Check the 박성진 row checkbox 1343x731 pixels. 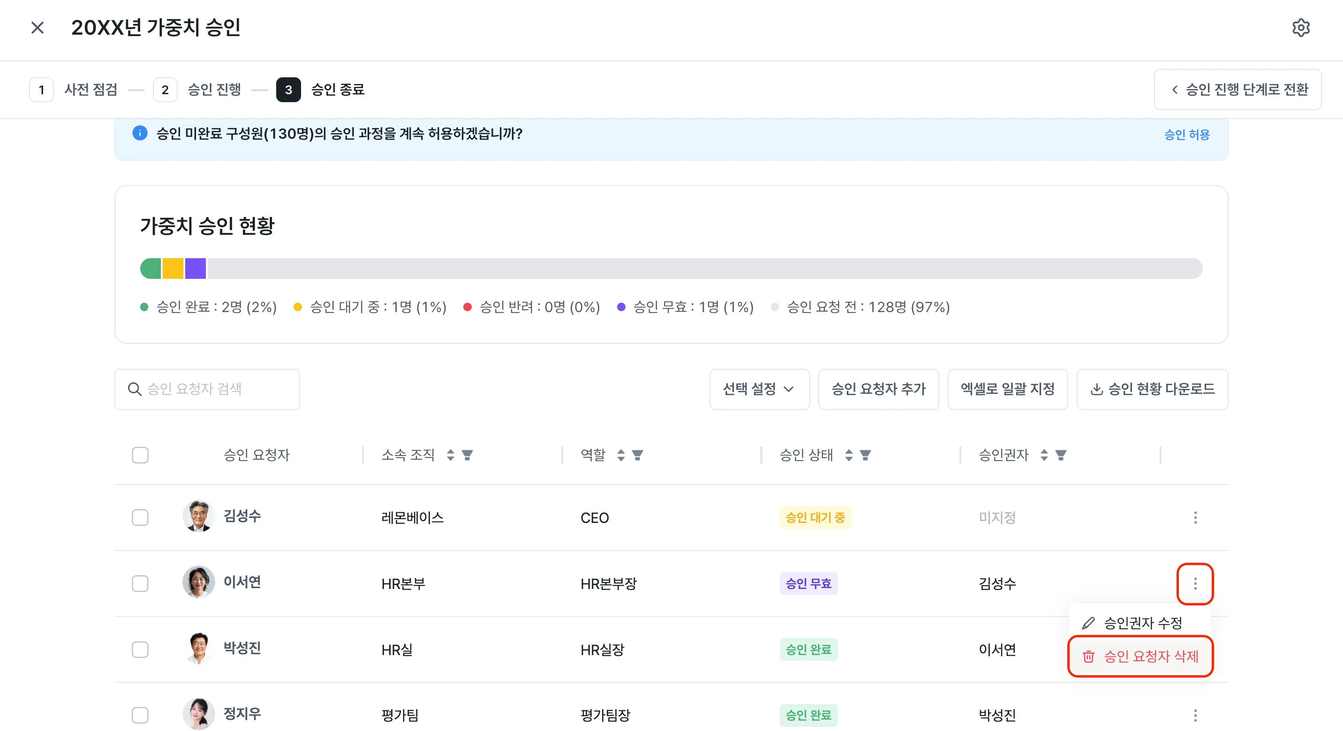point(140,649)
